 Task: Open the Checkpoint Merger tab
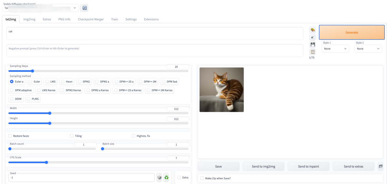coord(91,19)
